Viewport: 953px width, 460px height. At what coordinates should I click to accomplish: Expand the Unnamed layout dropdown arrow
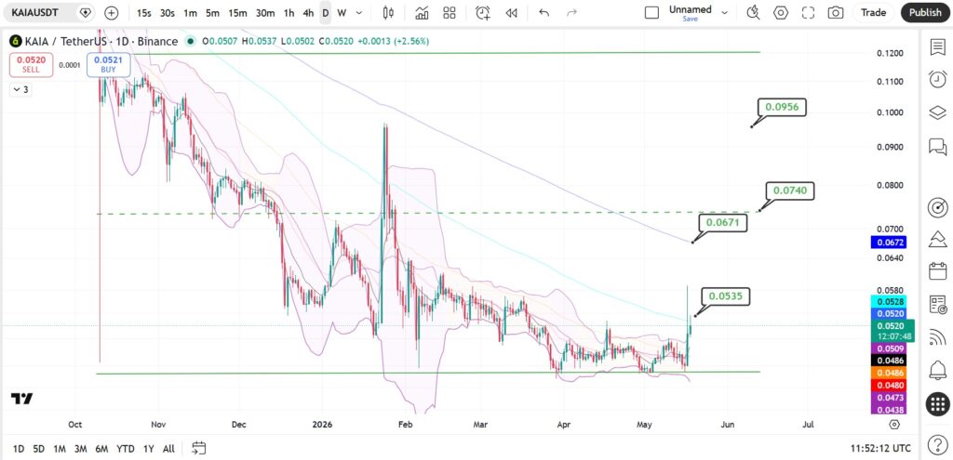[724, 12]
